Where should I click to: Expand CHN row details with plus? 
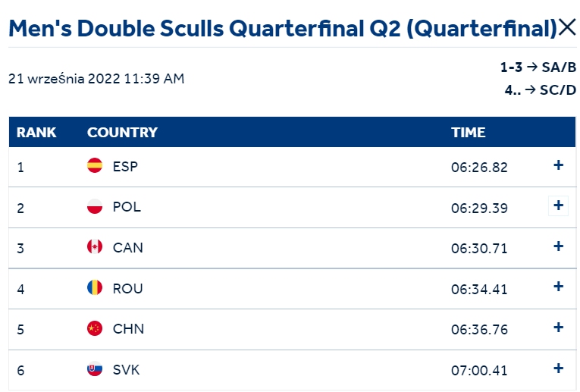pyautogui.click(x=558, y=328)
